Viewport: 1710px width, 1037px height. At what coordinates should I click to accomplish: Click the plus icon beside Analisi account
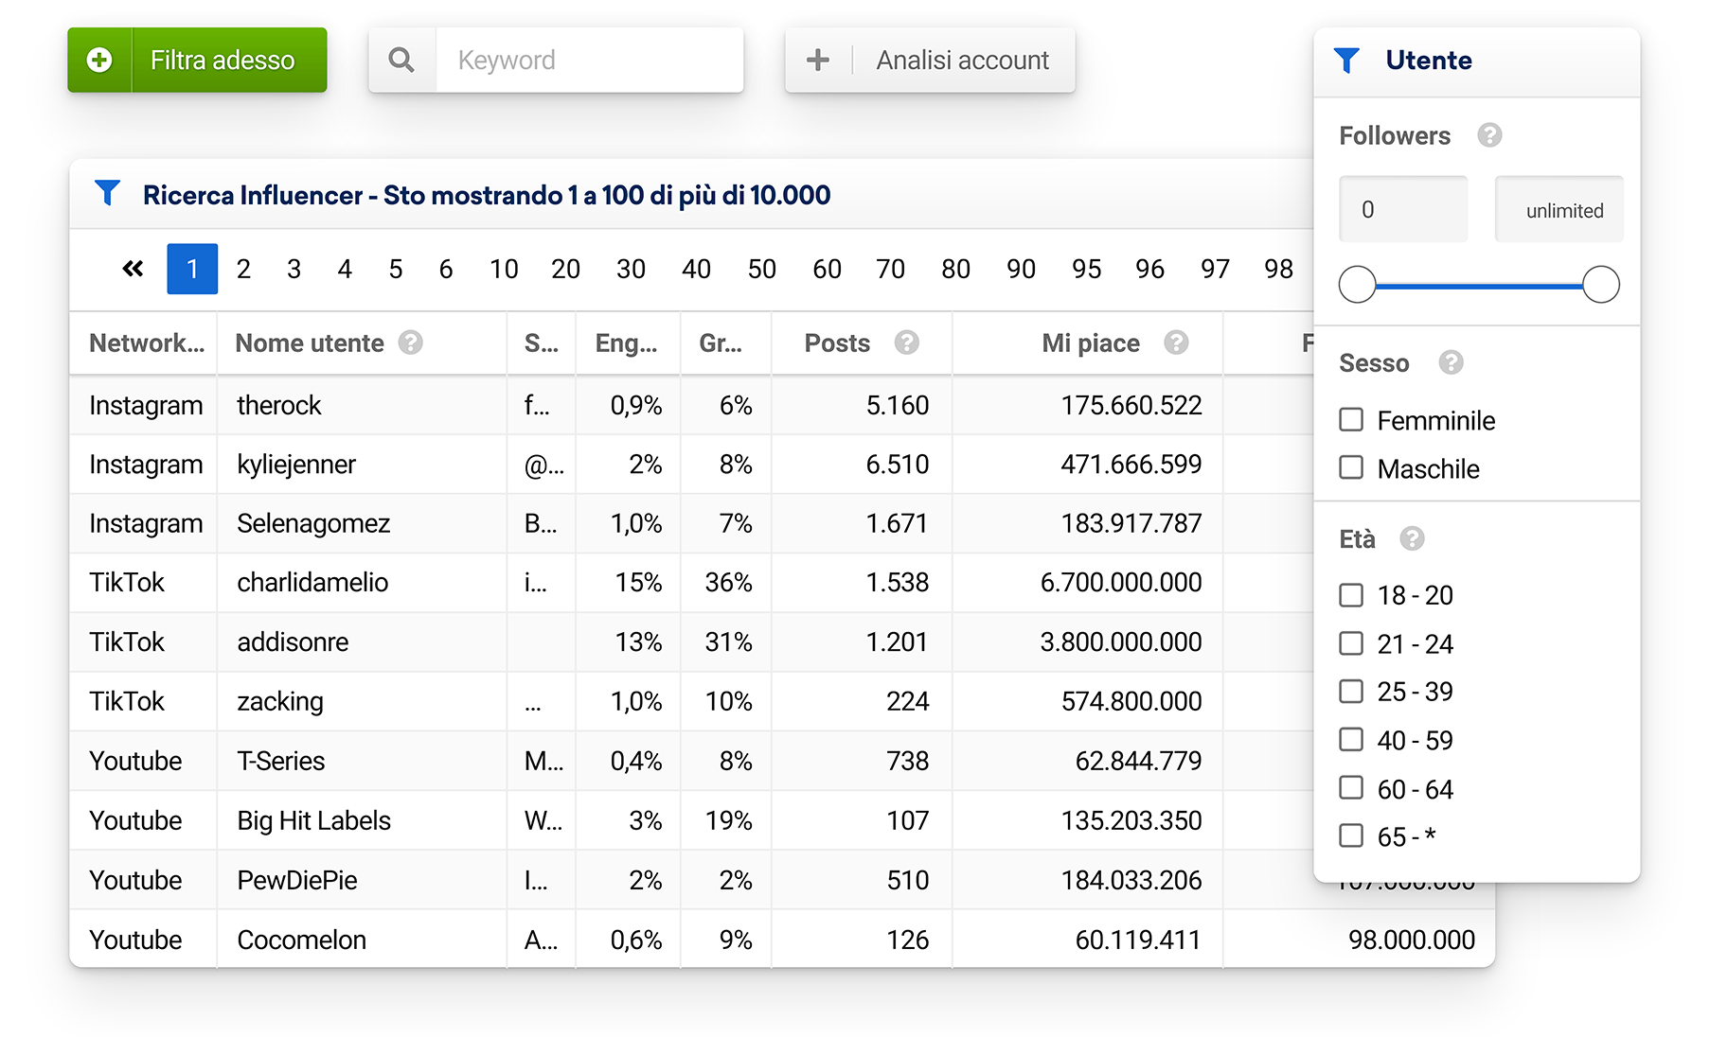[818, 61]
